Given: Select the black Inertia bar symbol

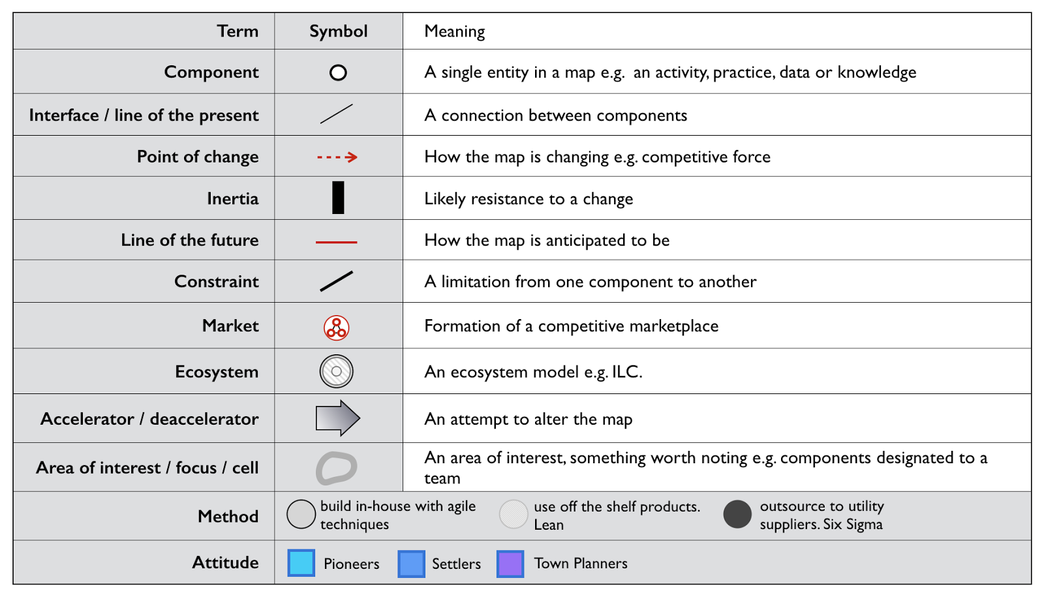Looking at the screenshot, I should (x=338, y=198).
